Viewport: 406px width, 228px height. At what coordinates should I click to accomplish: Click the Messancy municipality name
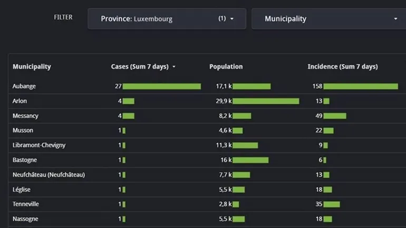click(x=25, y=115)
